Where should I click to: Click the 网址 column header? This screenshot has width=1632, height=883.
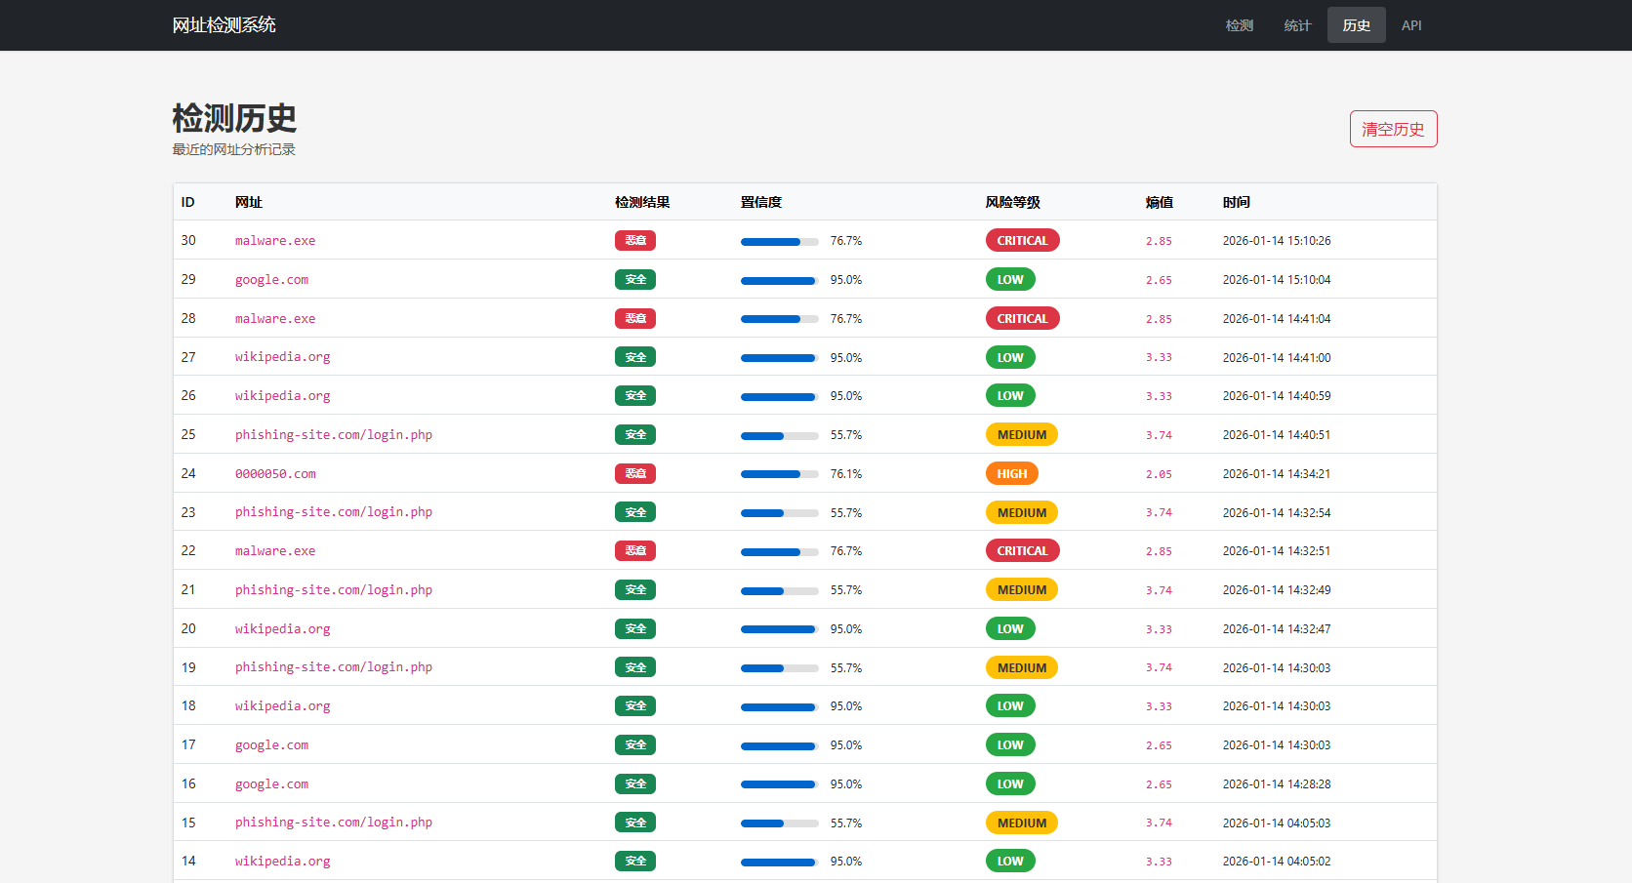click(x=249, y=202)
